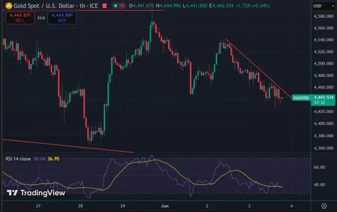Click the RSI value 38.04
Screen dimensions: 337x212
(39, 159)
